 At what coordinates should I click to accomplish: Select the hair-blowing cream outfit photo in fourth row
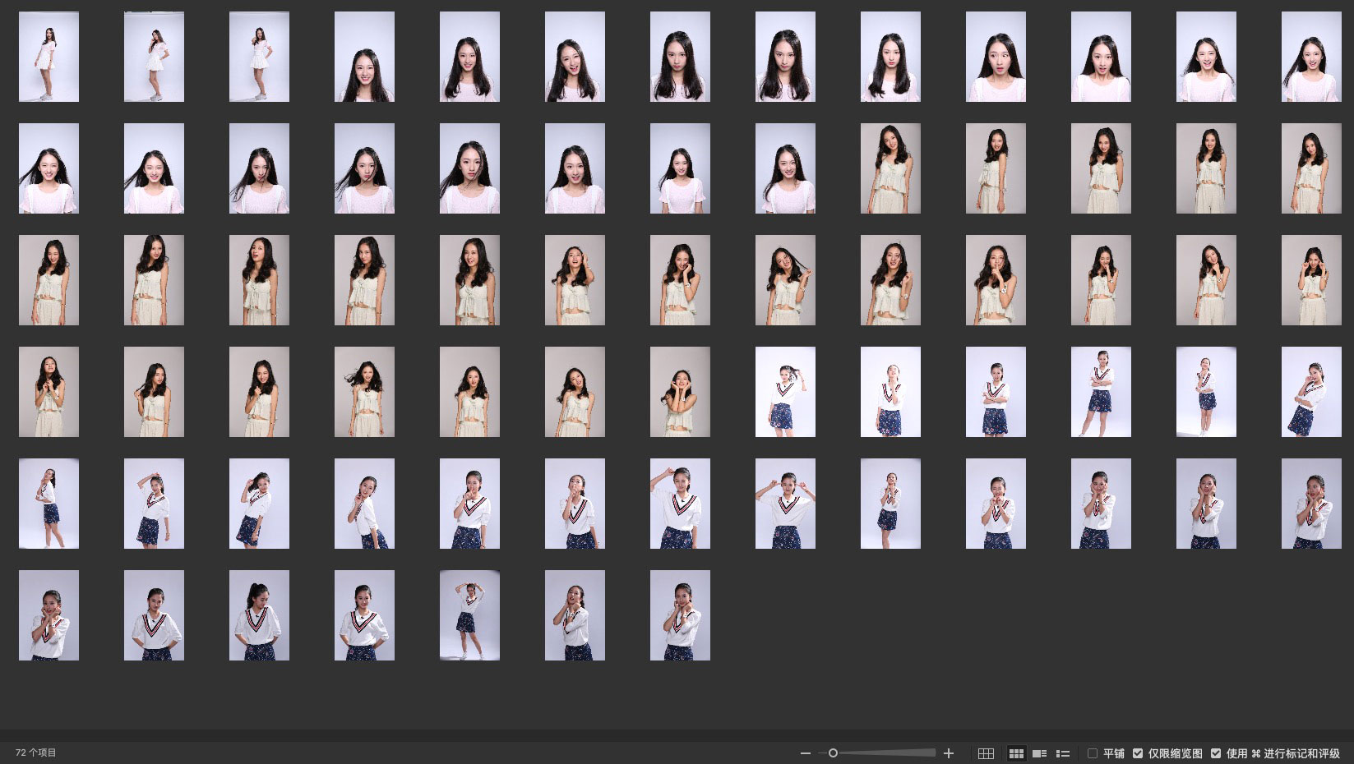(364, 392)
